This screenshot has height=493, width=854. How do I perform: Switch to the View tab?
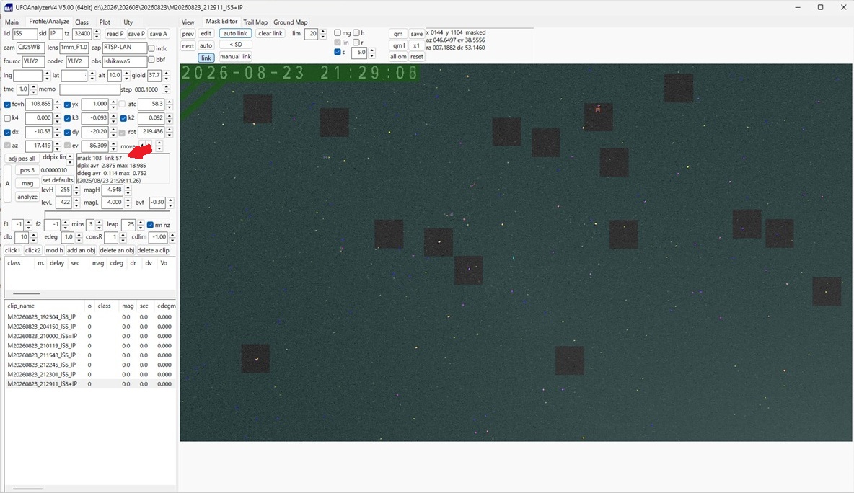(x=188, y=22)
